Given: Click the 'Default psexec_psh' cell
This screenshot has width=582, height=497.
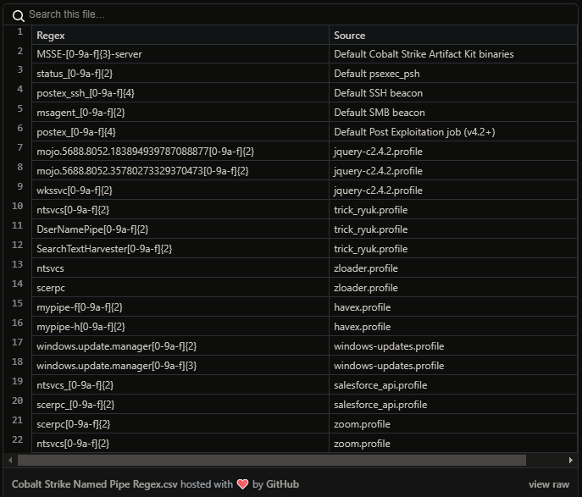Looking at the screenshot, I should pos(453,74).
